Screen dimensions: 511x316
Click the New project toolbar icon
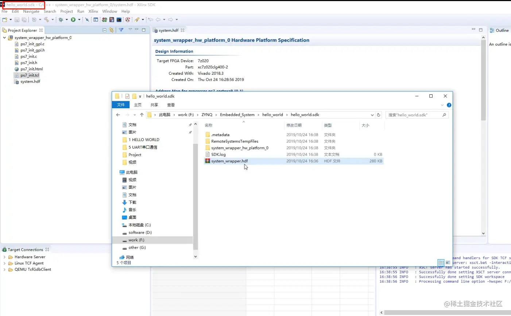5,20
